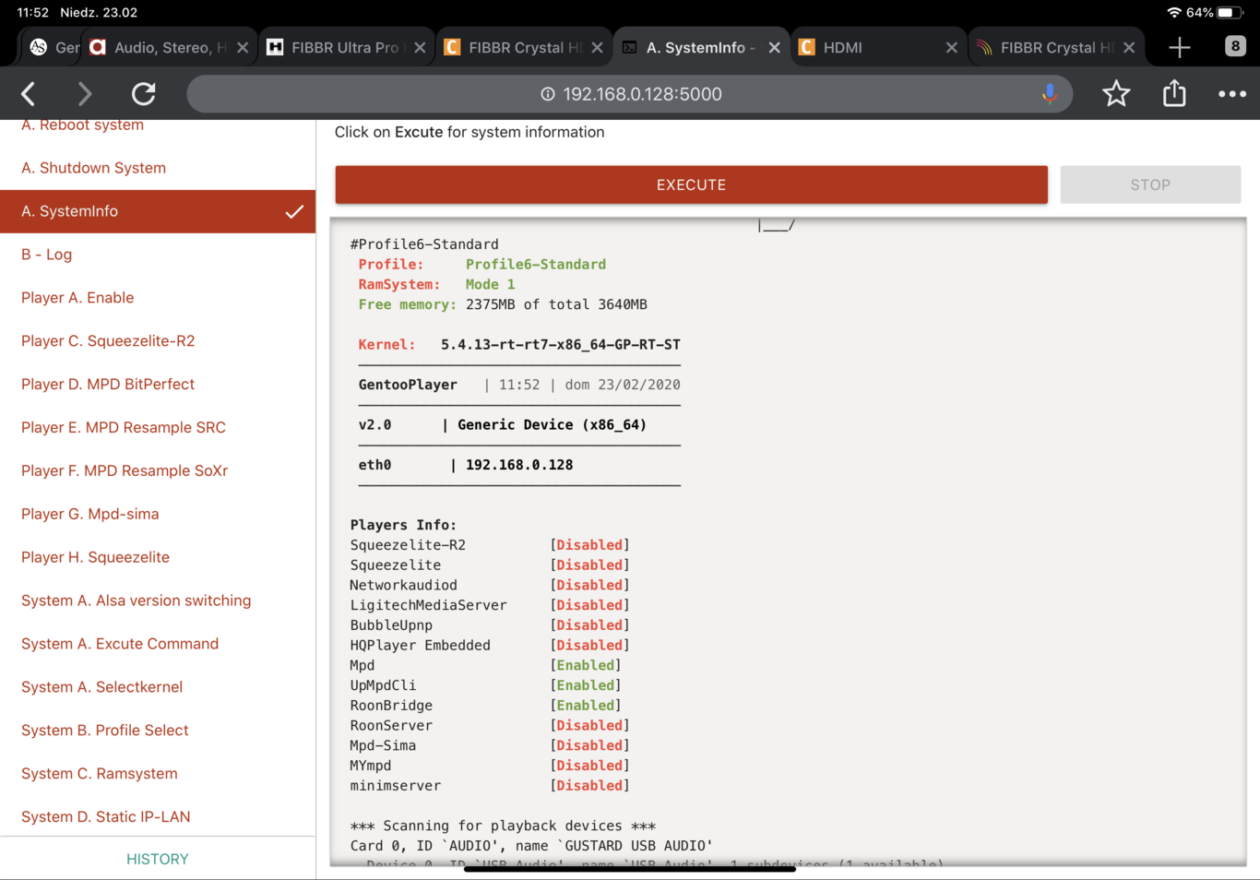Open 'System A. Selectkernel'
The image size is (1260, 880).
click(x=158, y=688)
